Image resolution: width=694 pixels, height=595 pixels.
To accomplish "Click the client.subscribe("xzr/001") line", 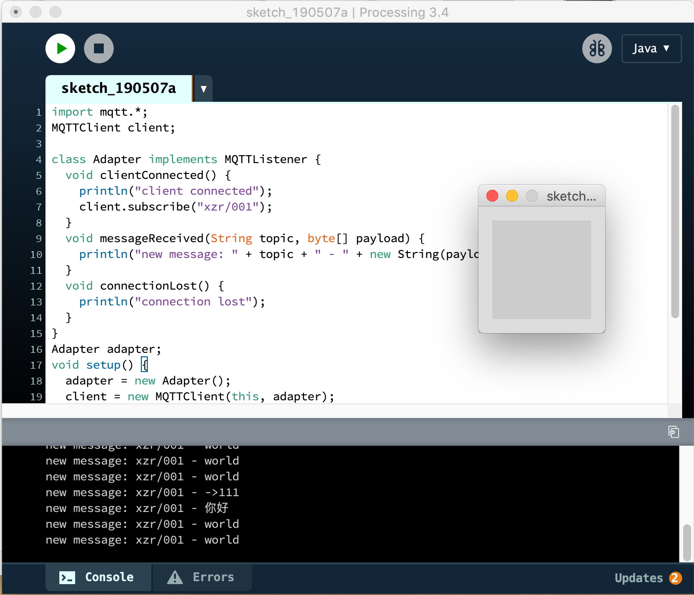I will [x=175, y=207].
